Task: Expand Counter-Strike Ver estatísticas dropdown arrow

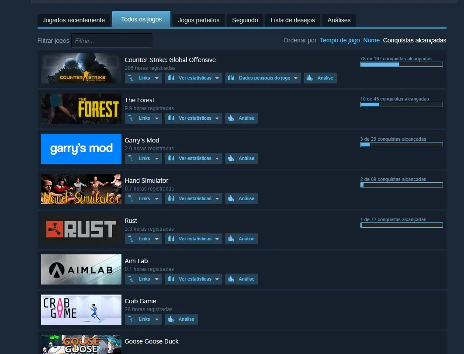Action: click(x=217, y=78)
